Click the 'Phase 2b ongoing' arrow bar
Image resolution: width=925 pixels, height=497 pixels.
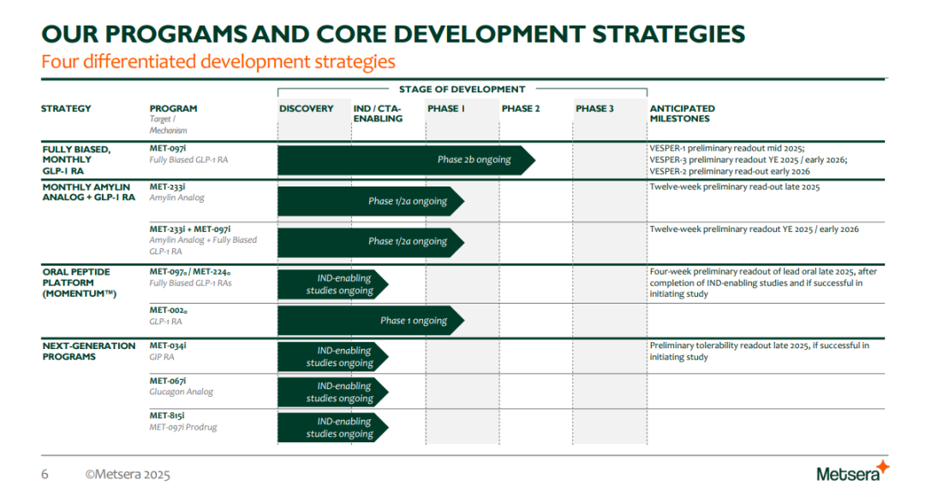click(x=407, y=160)
